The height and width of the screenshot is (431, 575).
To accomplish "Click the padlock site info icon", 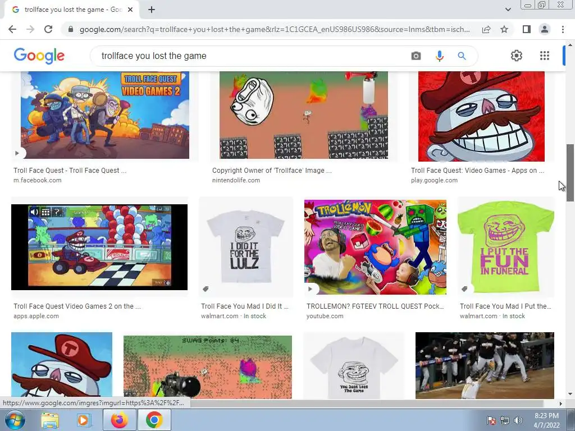I will click(71, 29).
